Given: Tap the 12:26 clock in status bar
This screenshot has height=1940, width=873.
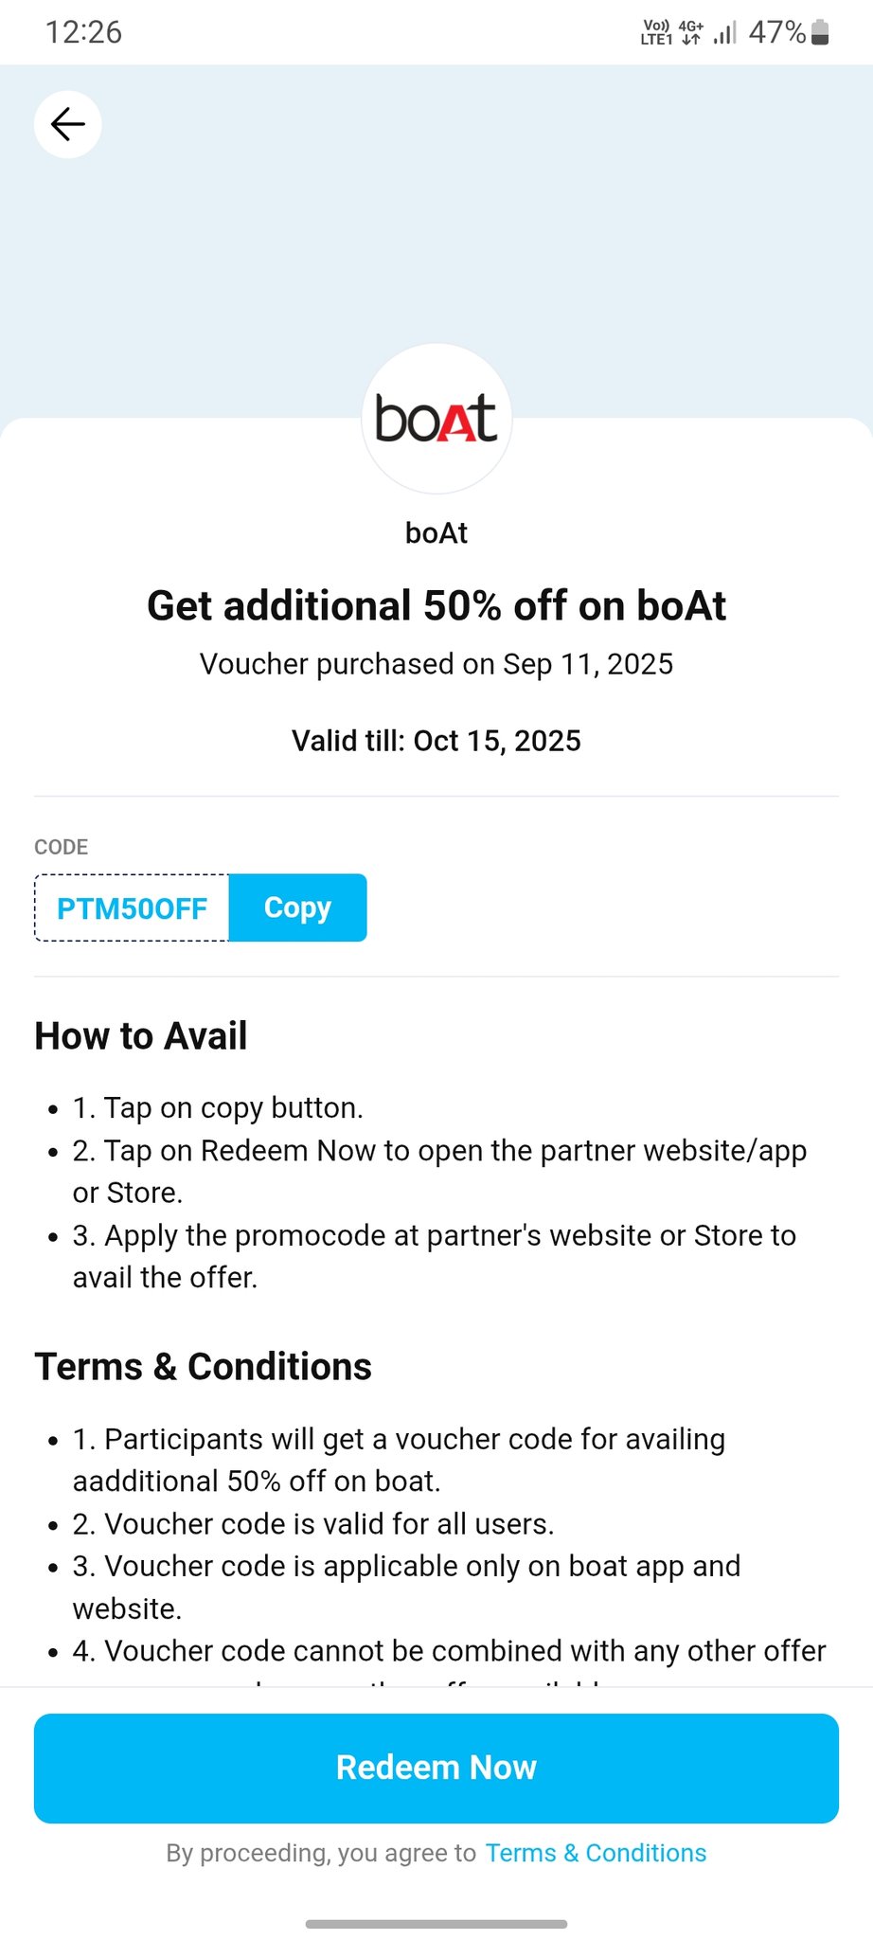Looking at the screenshot, I should [x=83, y=32].
